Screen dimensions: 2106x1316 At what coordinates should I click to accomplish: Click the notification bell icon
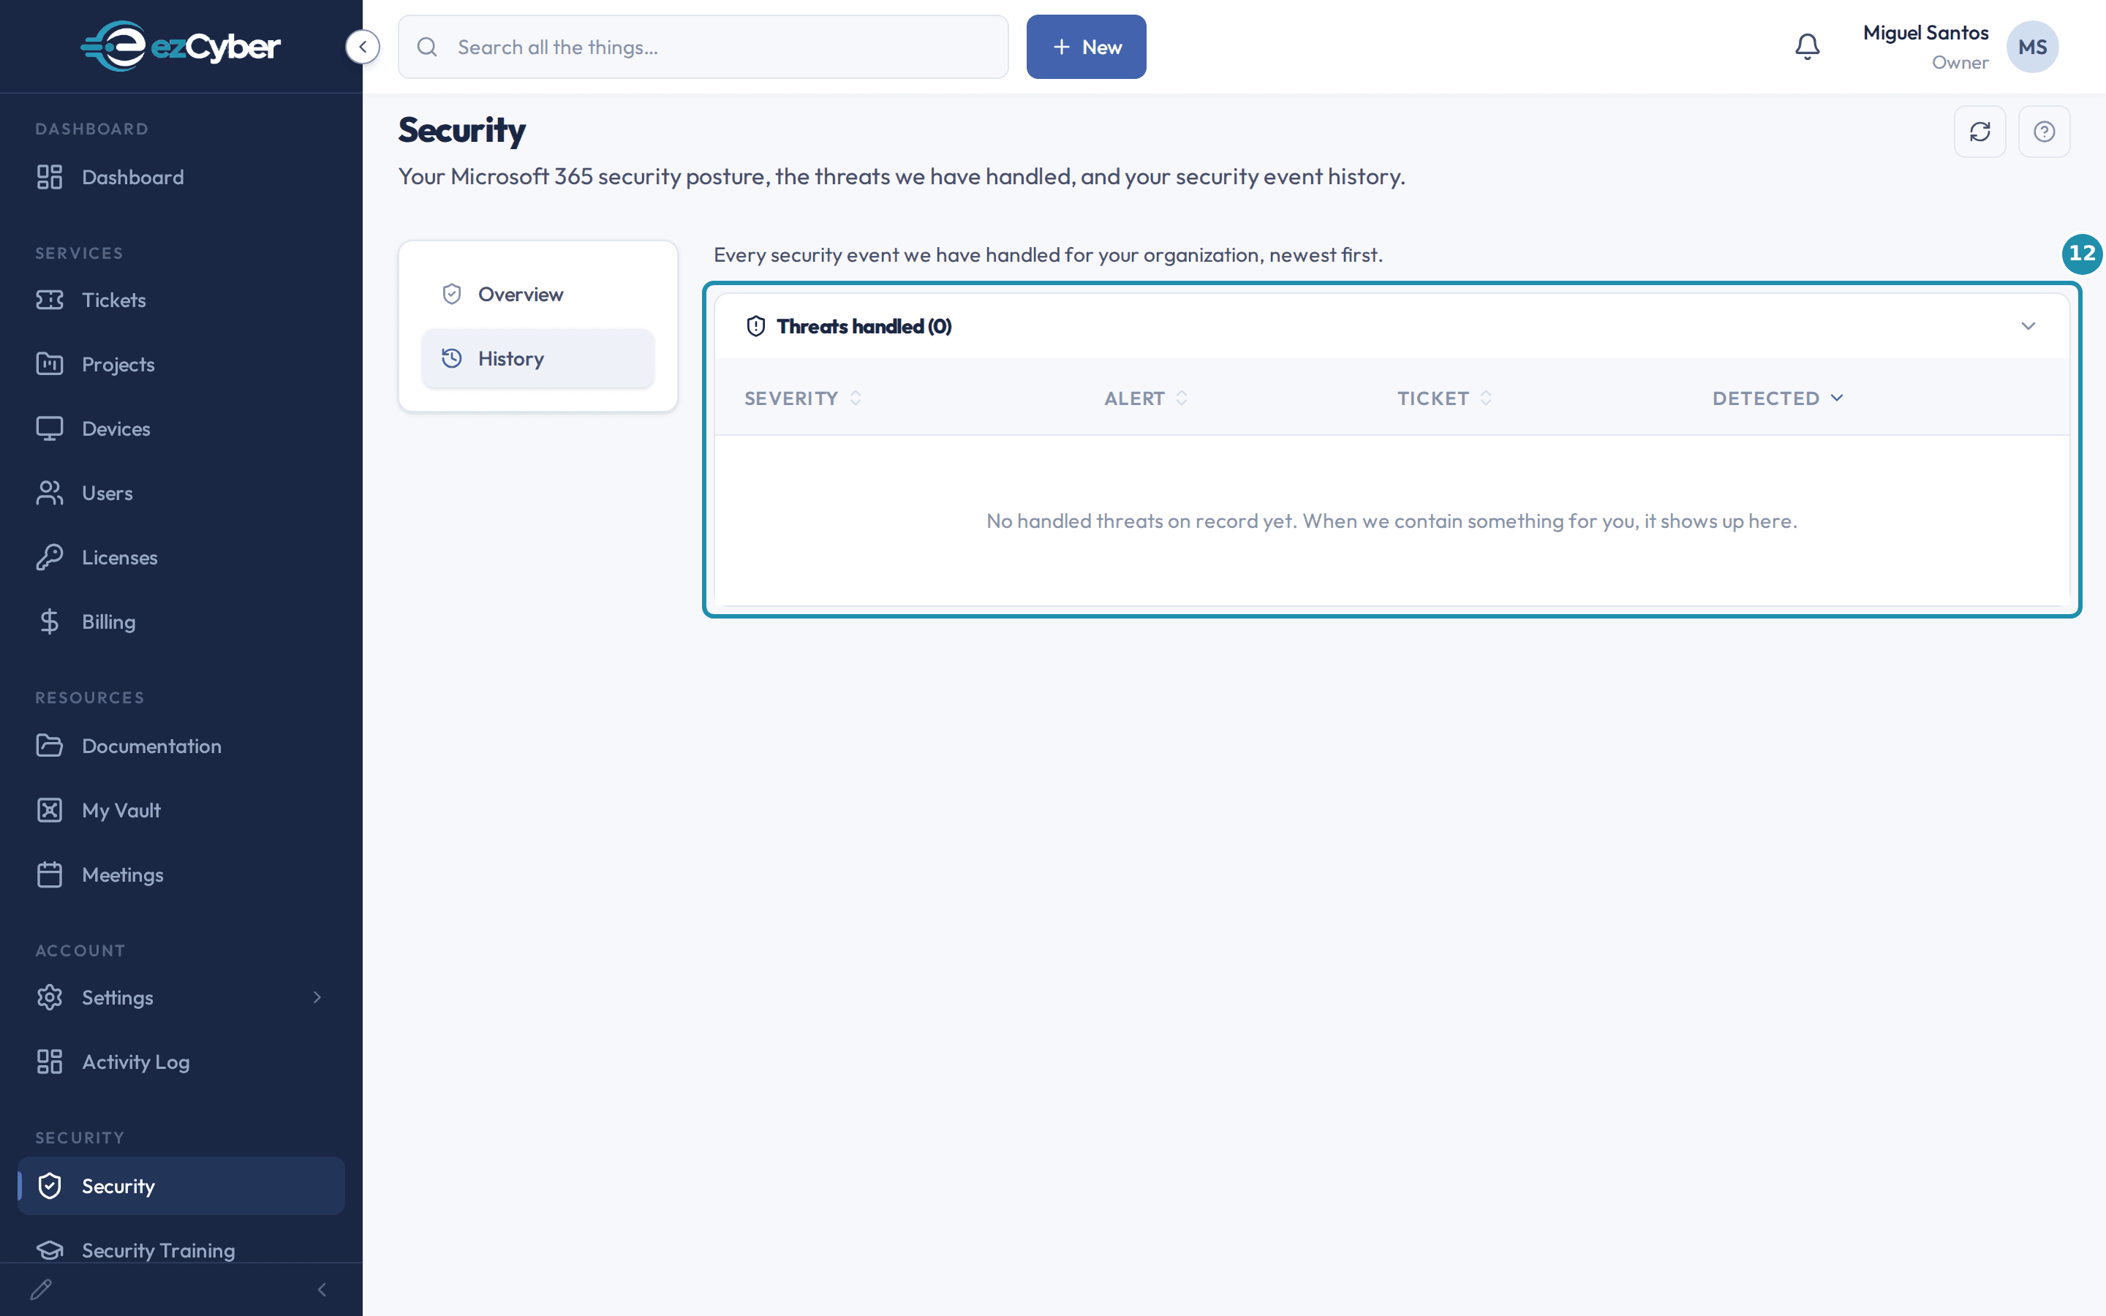point(1808,47)
